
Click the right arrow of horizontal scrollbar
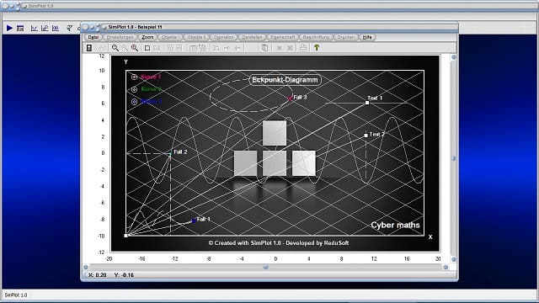pos(446,267)
